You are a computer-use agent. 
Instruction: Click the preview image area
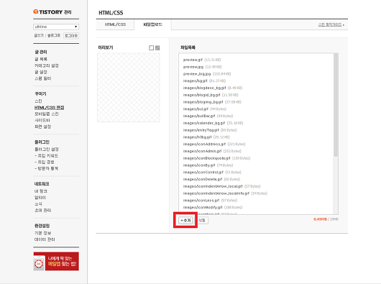point(129,88)
